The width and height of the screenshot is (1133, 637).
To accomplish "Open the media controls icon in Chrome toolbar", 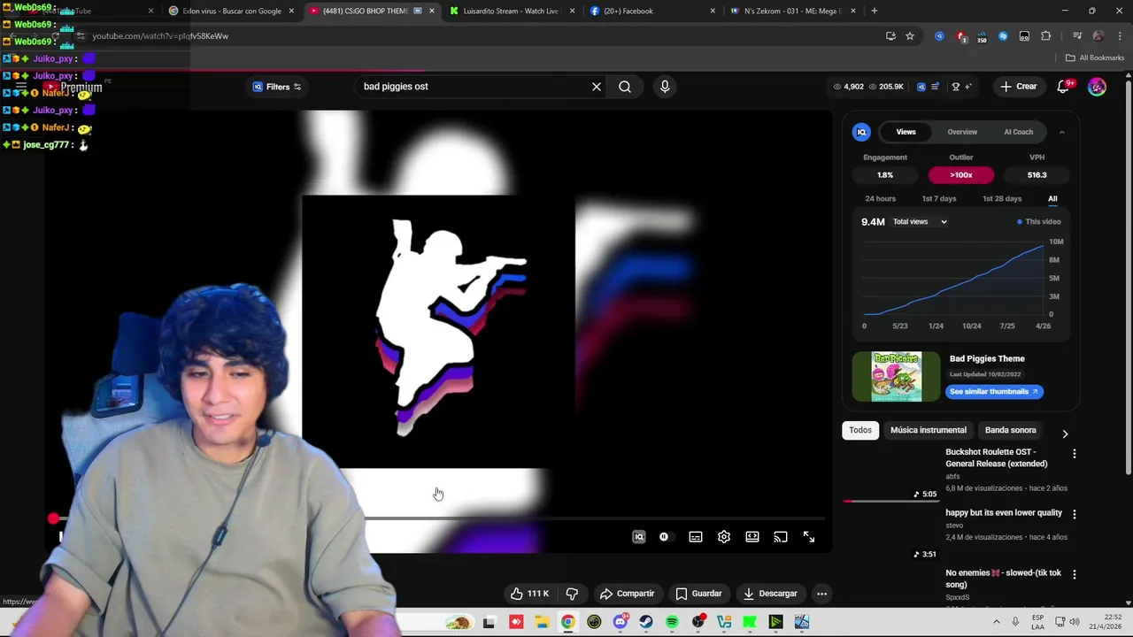I will point(1077,36).
